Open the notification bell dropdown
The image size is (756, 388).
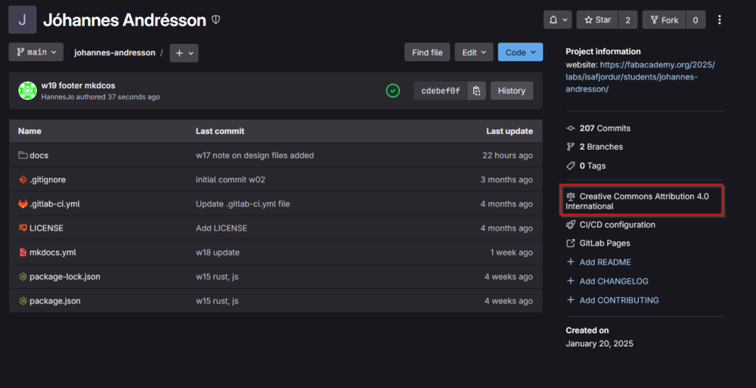[558, 20]
